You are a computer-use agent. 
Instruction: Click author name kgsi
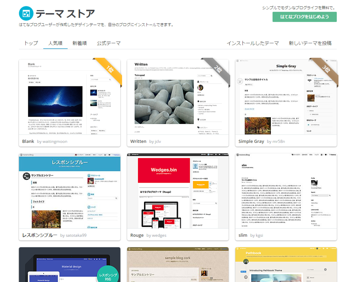click(259, 235)
